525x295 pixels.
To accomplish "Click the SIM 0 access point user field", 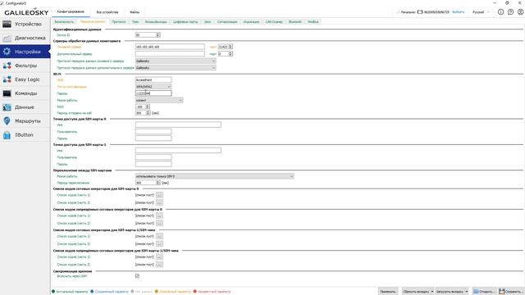I will 153,131.
